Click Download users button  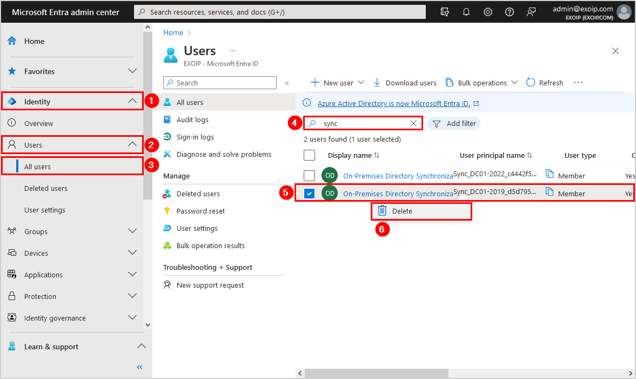[x=405, y=83]
